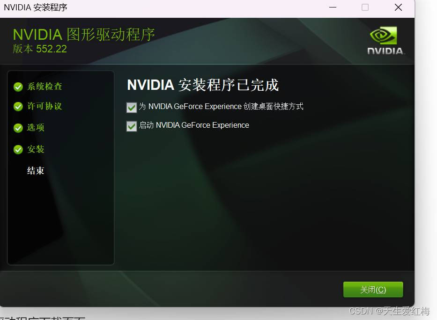Click the green check icon beside 选项
This screenshot has height=320, width=437.
18,128
